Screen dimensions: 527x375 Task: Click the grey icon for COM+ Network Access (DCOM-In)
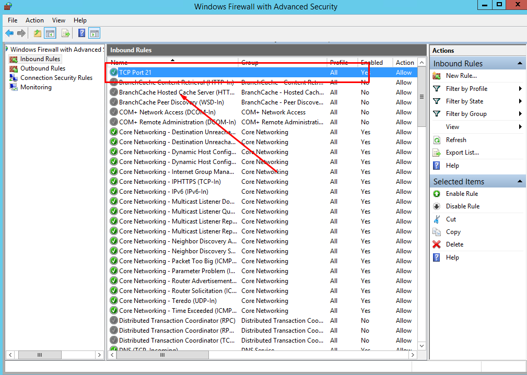click(114, 112)
